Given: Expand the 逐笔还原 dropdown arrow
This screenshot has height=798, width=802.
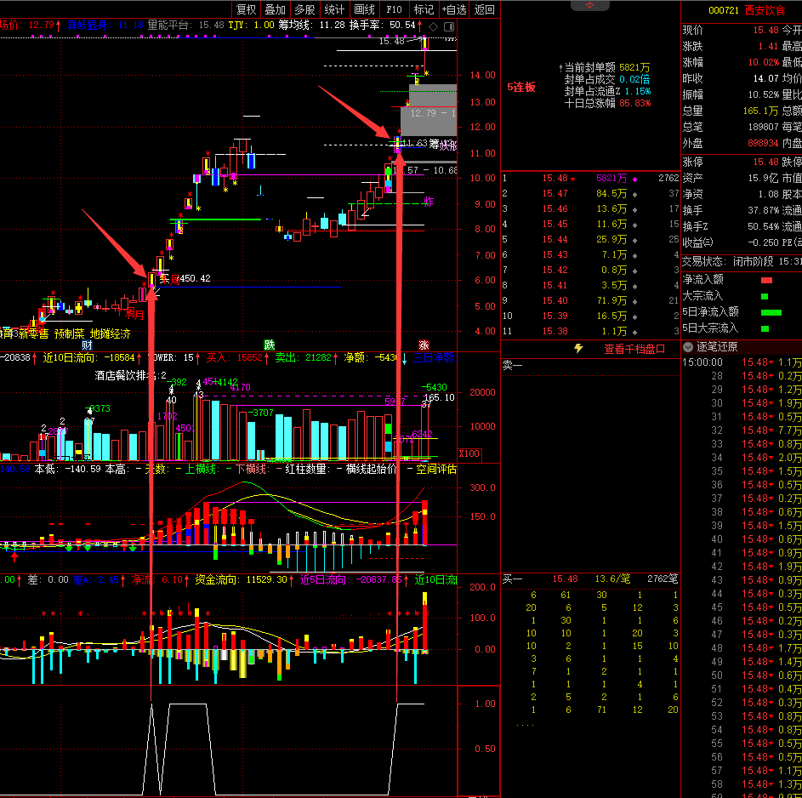Looking at the screenshot, I should (688, 347).
